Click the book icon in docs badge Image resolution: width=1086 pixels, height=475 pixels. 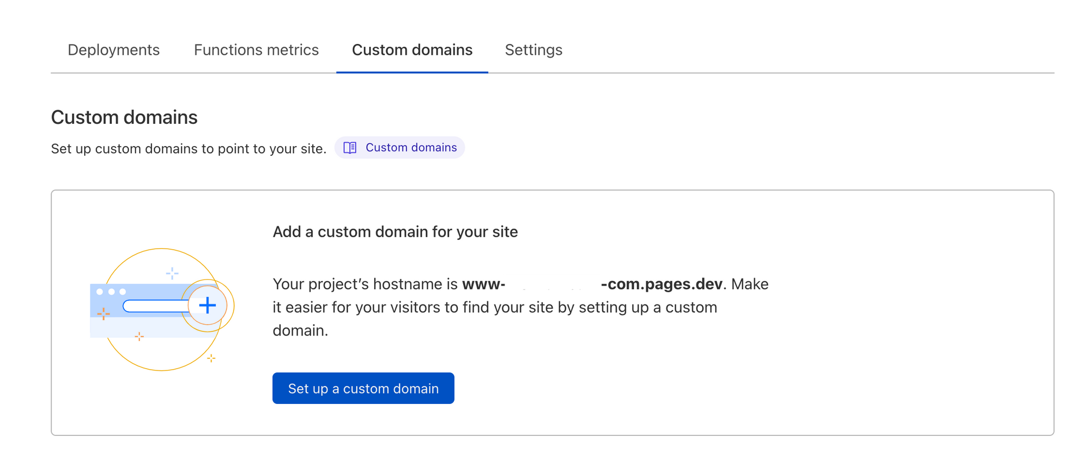(350, 148)
